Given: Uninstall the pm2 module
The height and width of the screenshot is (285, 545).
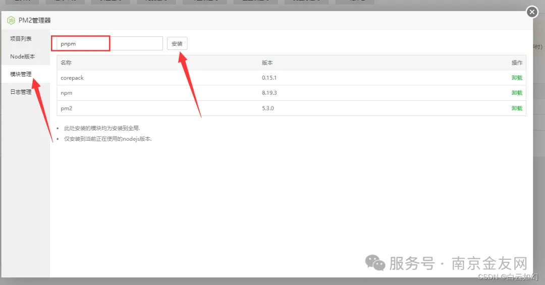Looking at the screenshot, I should [517, 108].
